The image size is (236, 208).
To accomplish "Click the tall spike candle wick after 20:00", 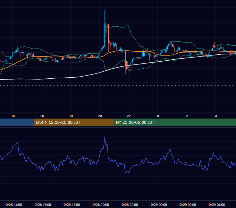I will [105, 17].
